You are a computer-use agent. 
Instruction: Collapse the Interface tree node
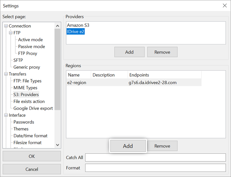[x=6, y=115]
